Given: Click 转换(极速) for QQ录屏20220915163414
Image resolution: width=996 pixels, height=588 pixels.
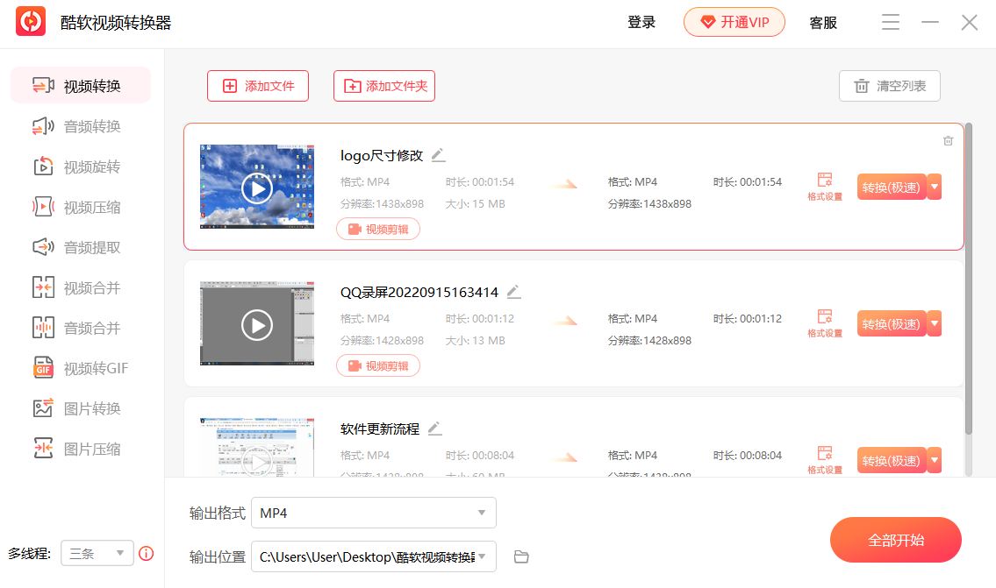Looking at the screenshot, I should pyautogui.click(x=892, y=324).
